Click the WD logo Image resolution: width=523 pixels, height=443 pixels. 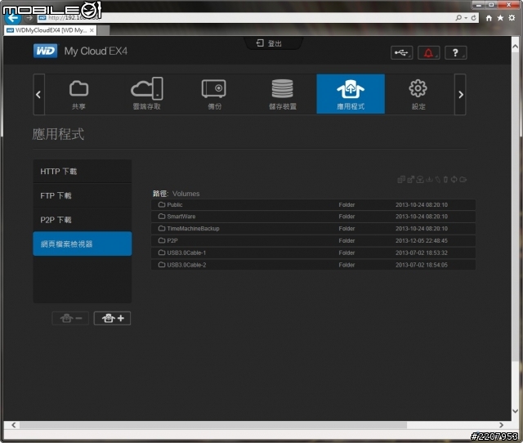point(46,51)
